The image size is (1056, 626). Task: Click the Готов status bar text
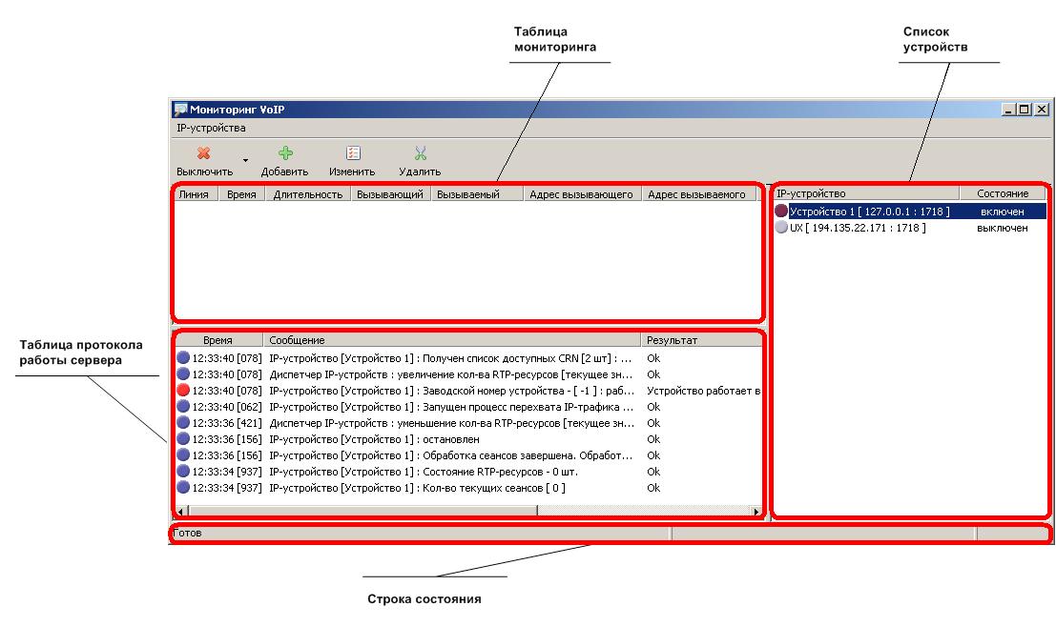coord(187,533)
